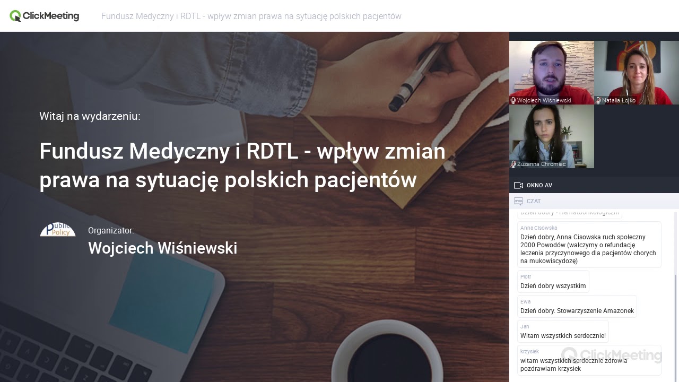Click the ClickMeeting logo in header

coord(45,16)
